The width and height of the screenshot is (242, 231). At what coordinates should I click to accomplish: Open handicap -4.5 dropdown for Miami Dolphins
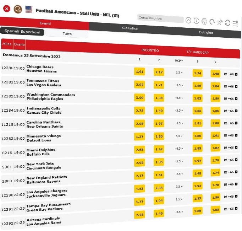(x=179, y=149)
